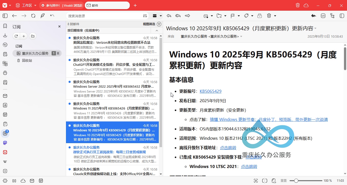Image resolution: width=347 pixels, height=185 pixels.
Task: Open the Mail panel envelope icon
Action: pyautogui.click(x=5, y=96)
